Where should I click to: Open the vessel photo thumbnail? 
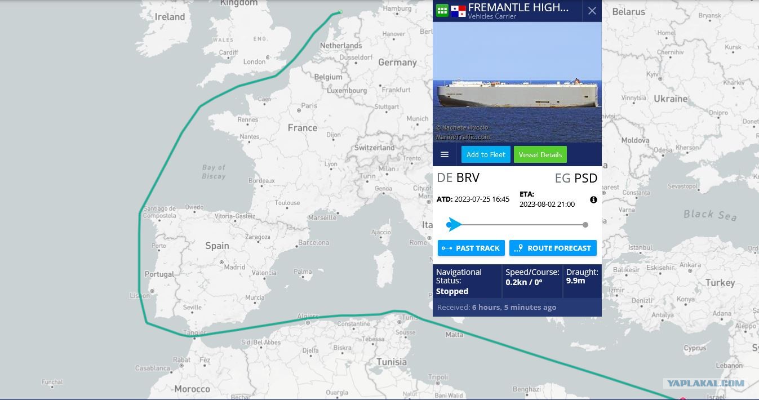pos(517,82)
